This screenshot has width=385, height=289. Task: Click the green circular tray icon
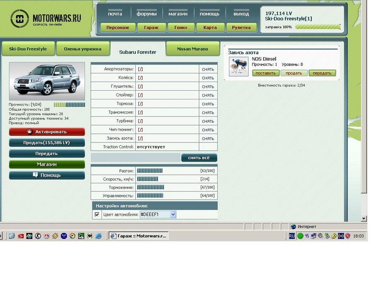[x=300, y=236]
